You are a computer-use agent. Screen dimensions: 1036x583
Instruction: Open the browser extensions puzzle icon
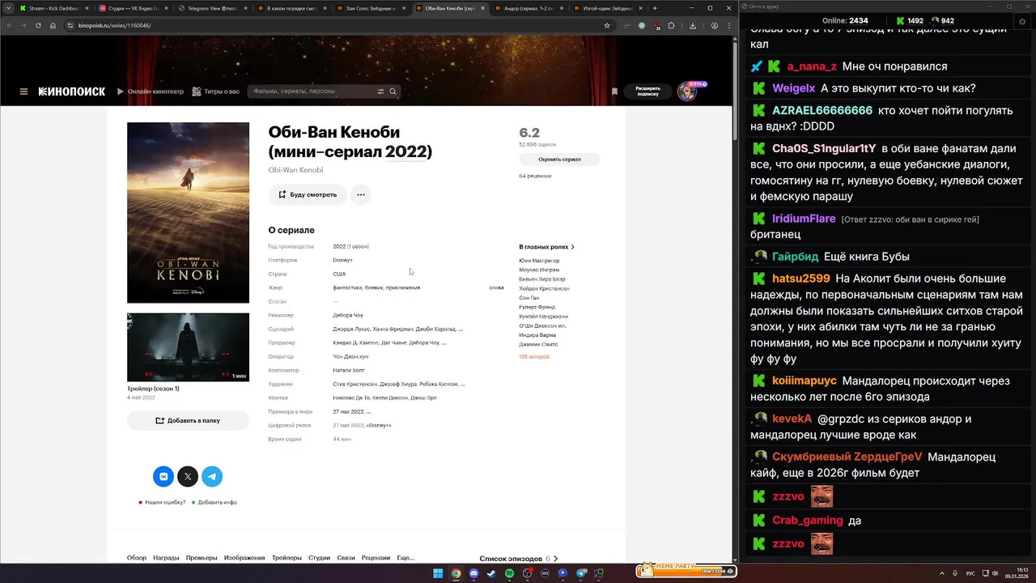point(671,25)
